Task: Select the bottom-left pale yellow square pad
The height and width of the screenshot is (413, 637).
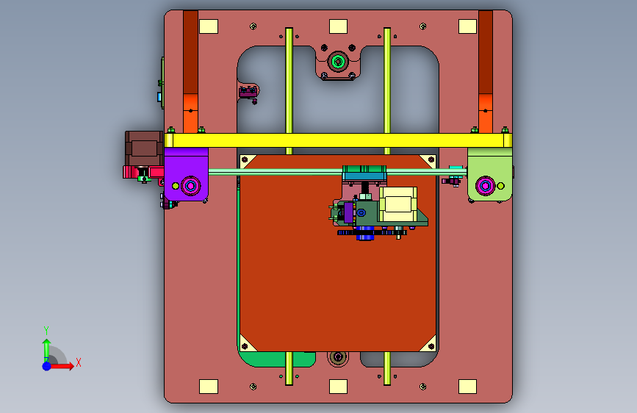Action: (x=209, y=387)
